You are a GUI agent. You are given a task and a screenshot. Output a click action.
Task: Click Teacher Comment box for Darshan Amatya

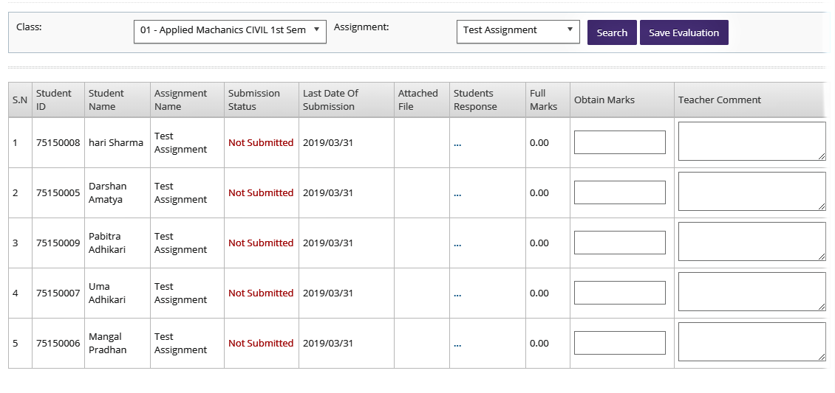point(752,191)
